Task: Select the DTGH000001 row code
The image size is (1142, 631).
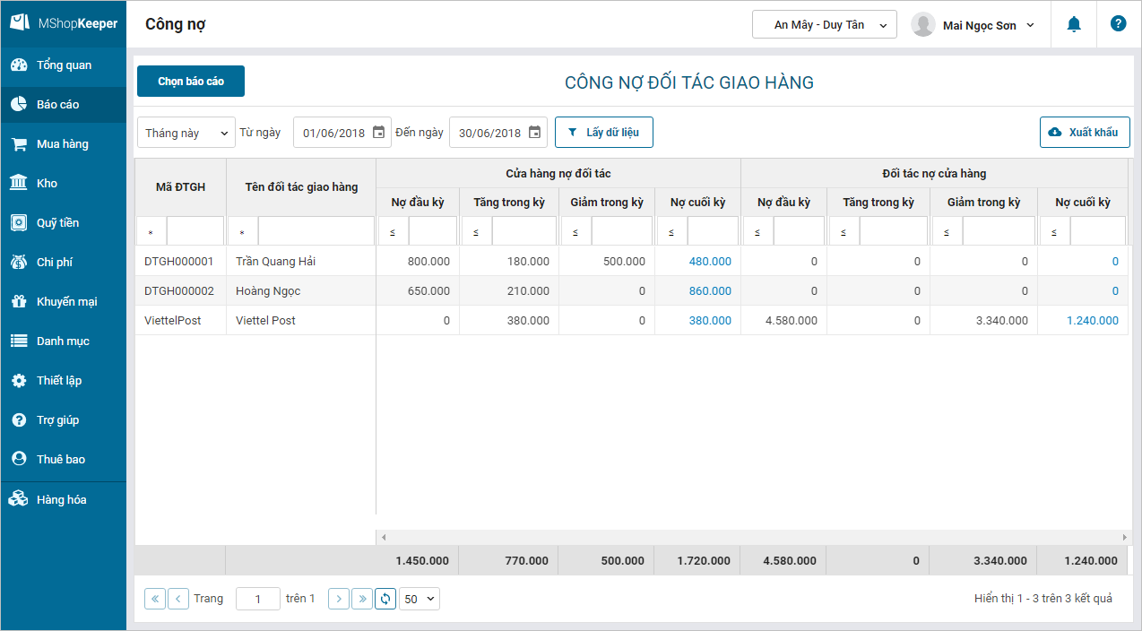Action: (x=179, y=262)
